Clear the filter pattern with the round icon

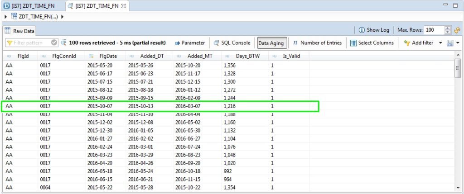coord(54,43)
